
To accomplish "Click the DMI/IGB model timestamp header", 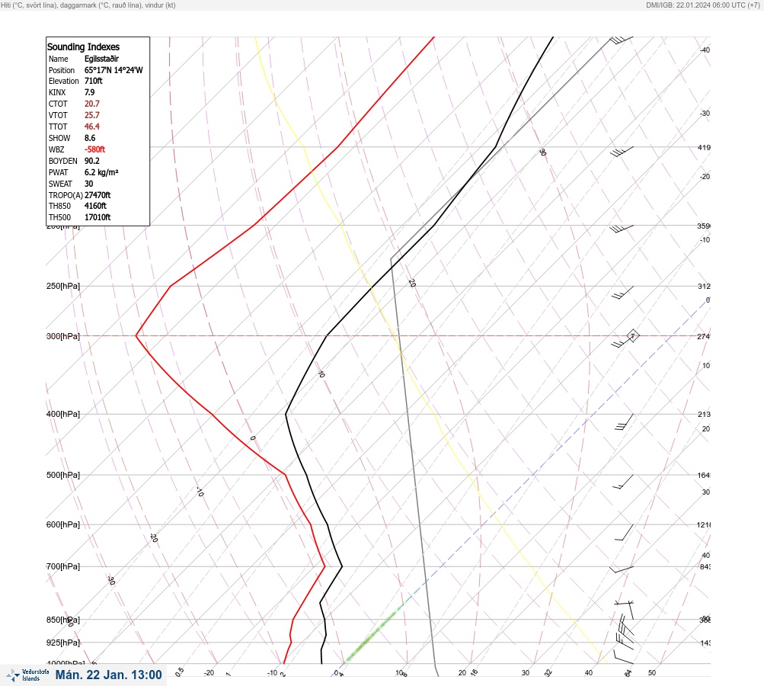I will click(703, 5).
